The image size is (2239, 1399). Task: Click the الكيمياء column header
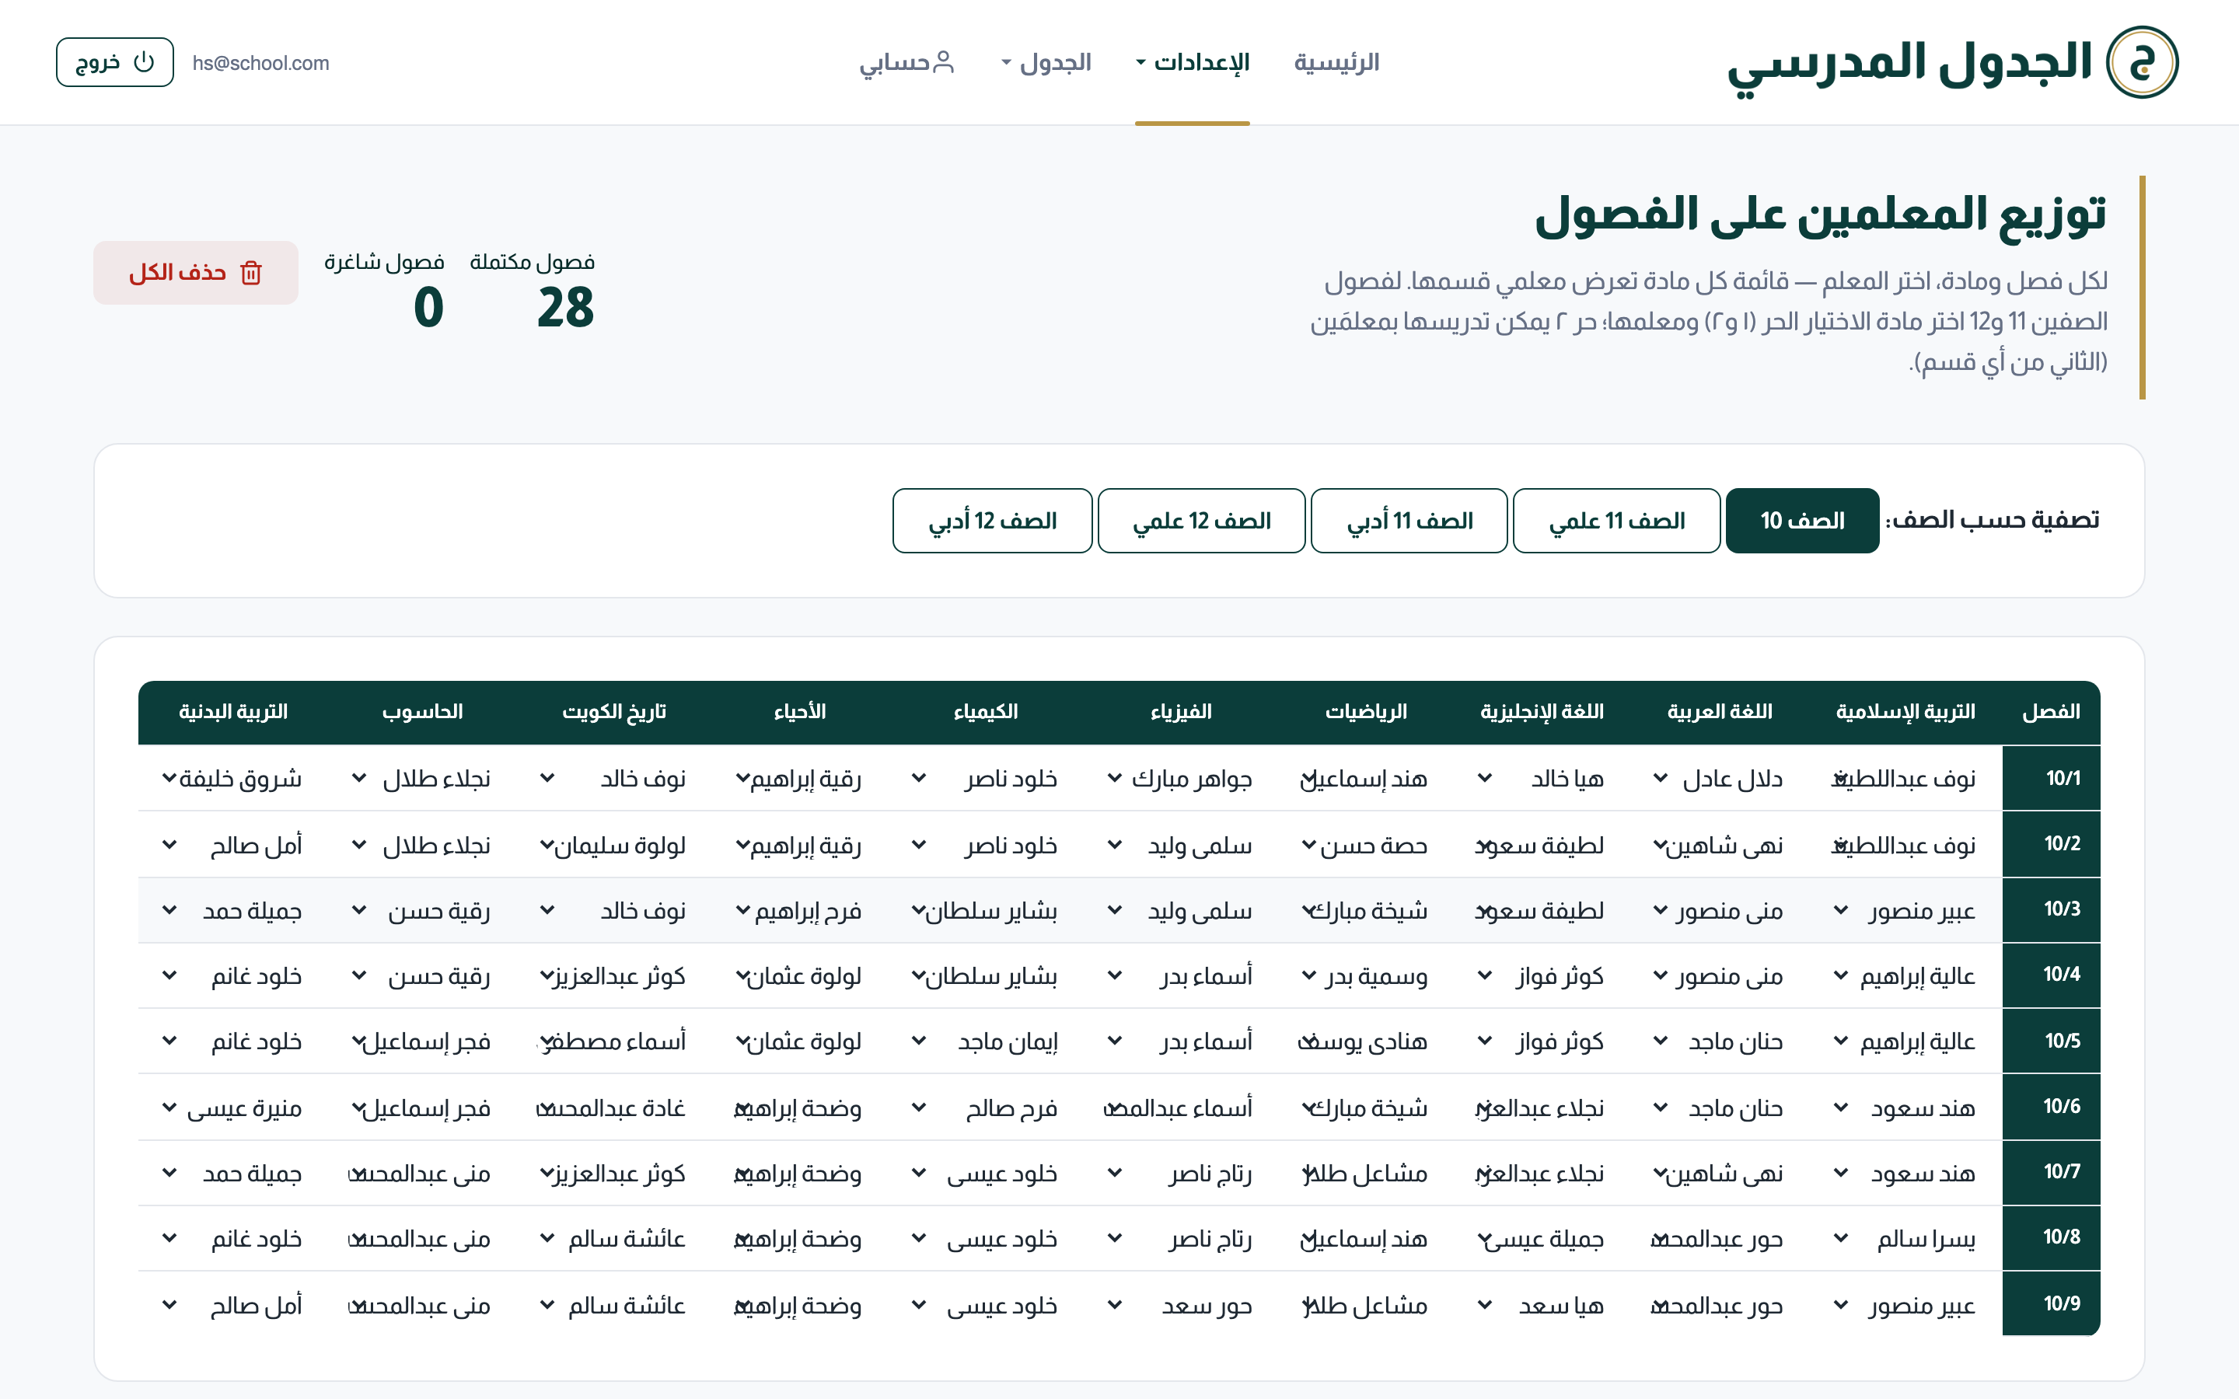pos(985,711)
